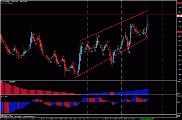Click the 1.5615 price axis label

pyautogui.click(x=179, y=51)
